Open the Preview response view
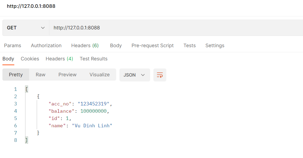Image resolution: width=303 pixels, height=158 pixels. tap(67, 75)
